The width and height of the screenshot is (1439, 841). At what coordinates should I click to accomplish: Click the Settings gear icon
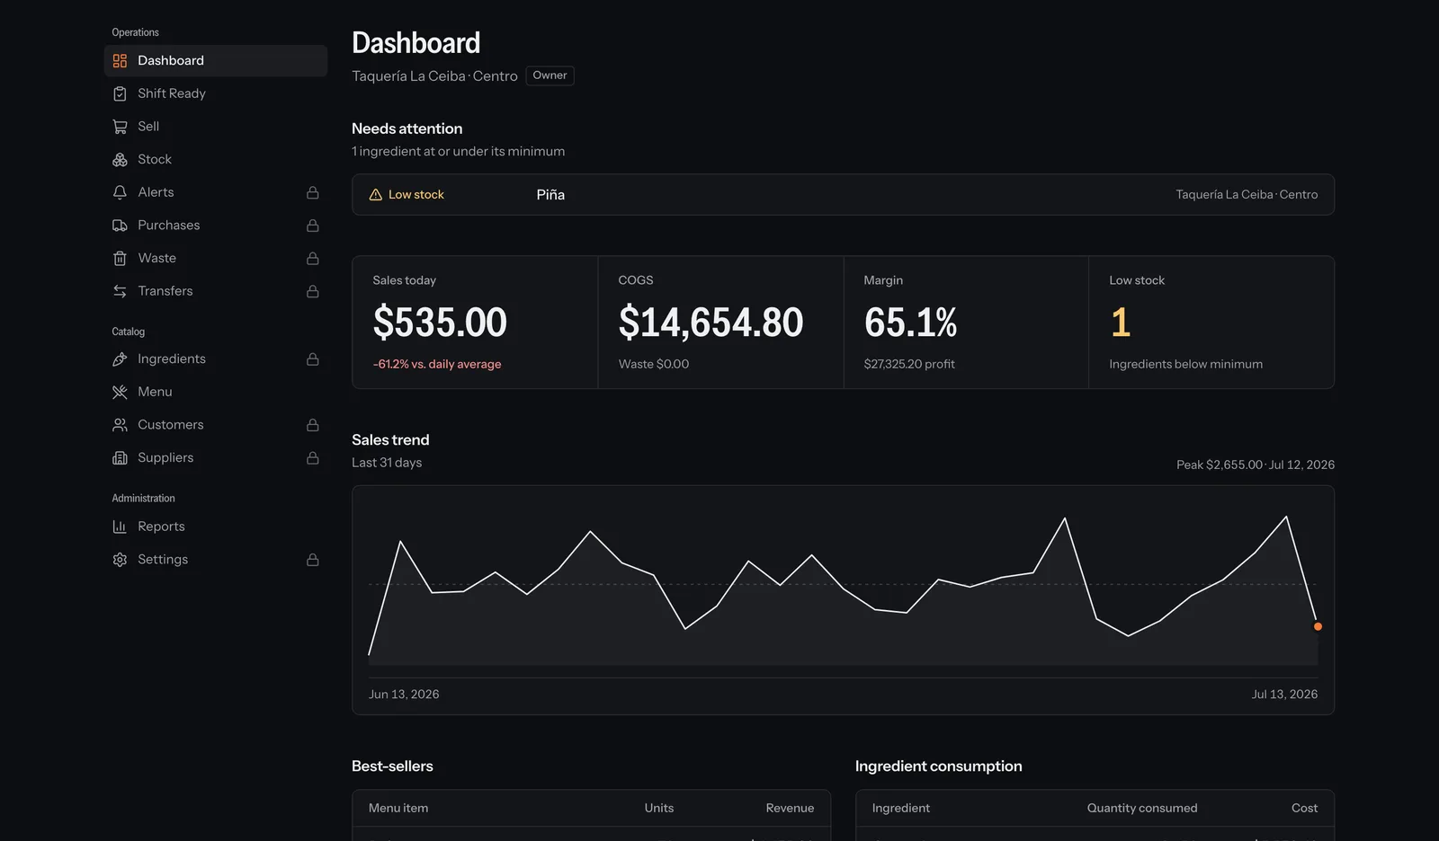pos(120,560)
